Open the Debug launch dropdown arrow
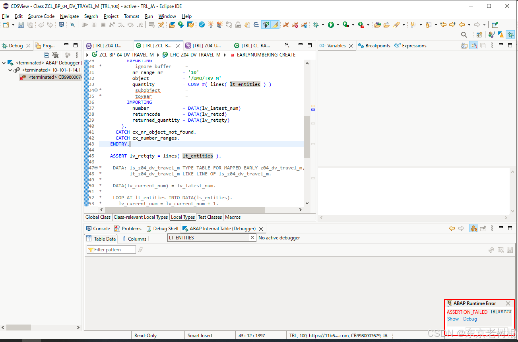The height and width of the screenshot is (342, 518). tap(323, 25)
